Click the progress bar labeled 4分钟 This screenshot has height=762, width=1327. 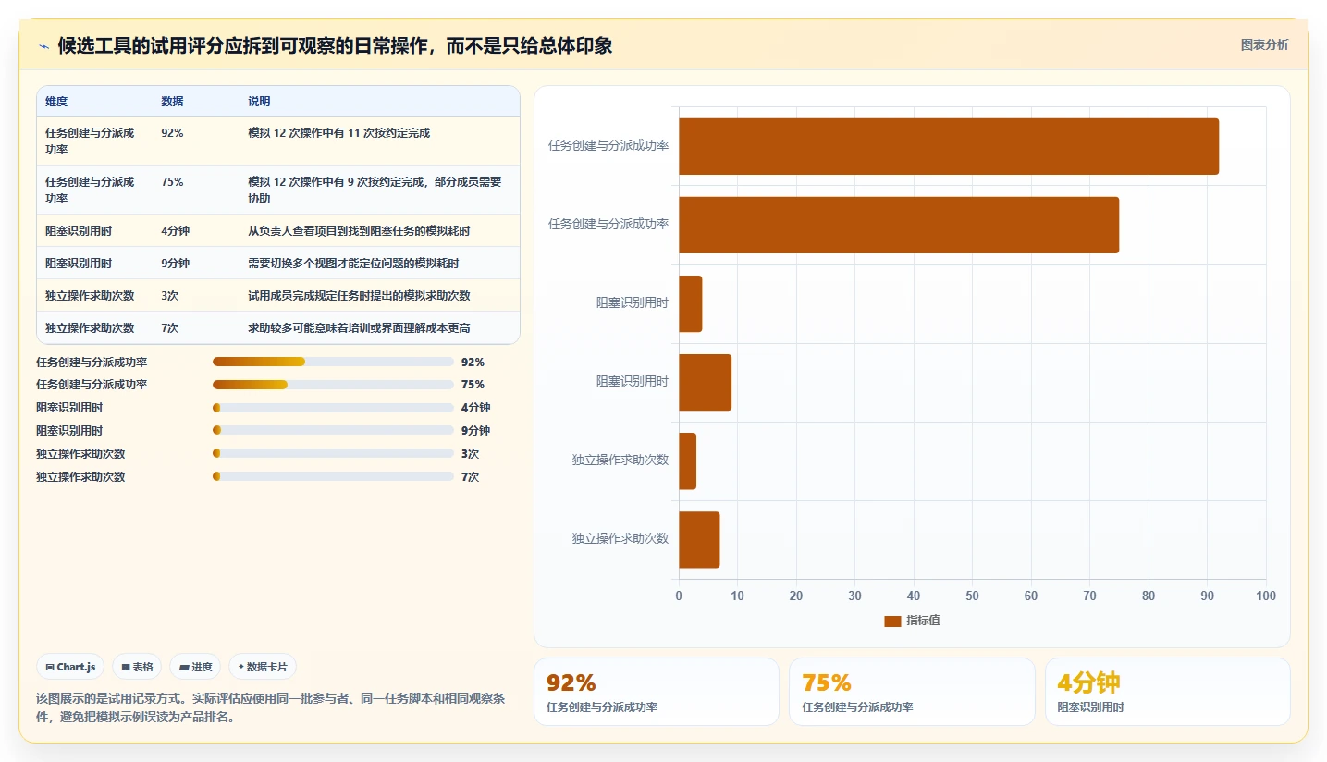click(x=333, y=407)
